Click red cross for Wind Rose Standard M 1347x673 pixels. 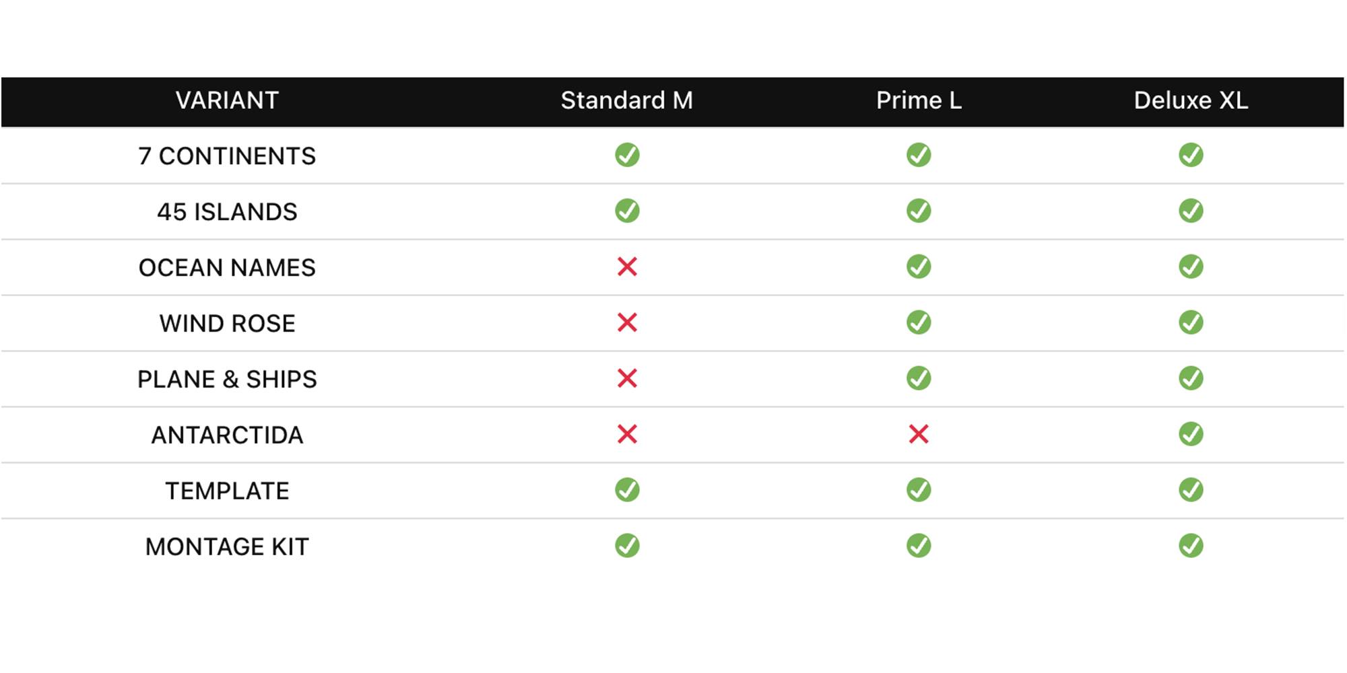pos(627,322)
